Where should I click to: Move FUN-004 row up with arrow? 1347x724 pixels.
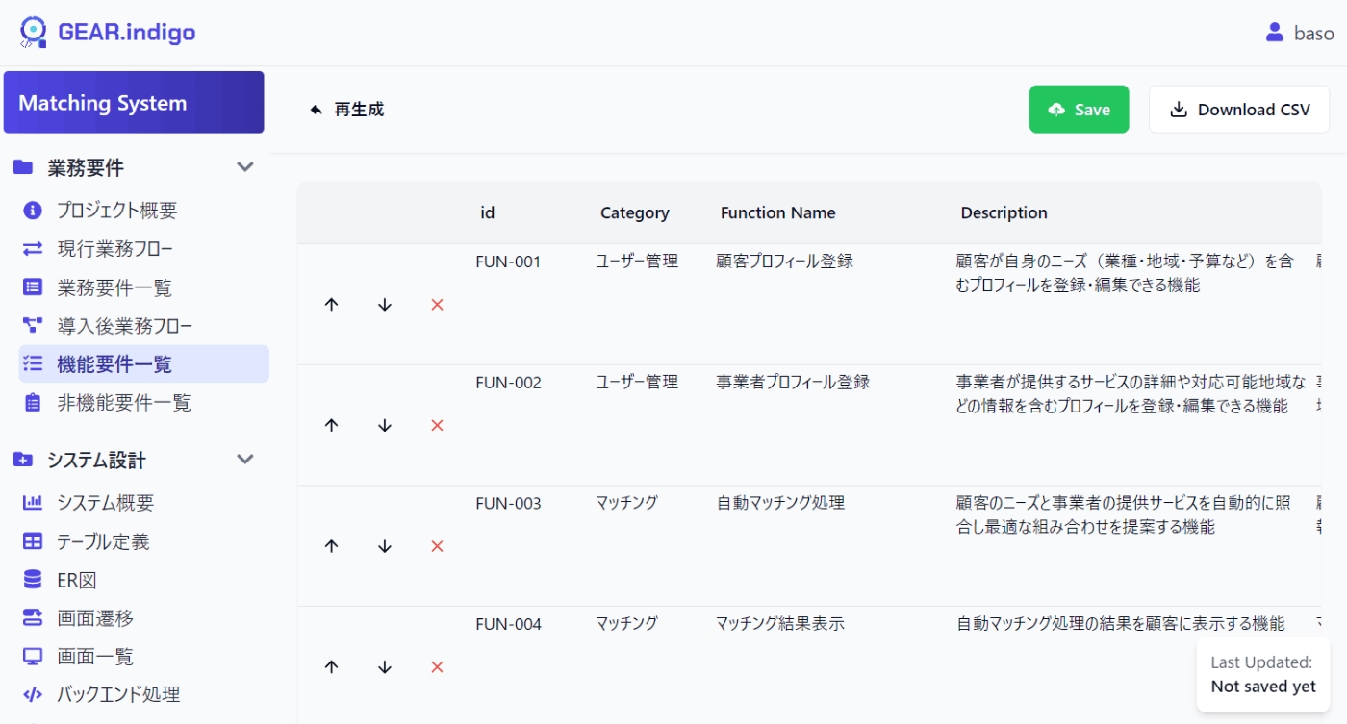[332, 667]
